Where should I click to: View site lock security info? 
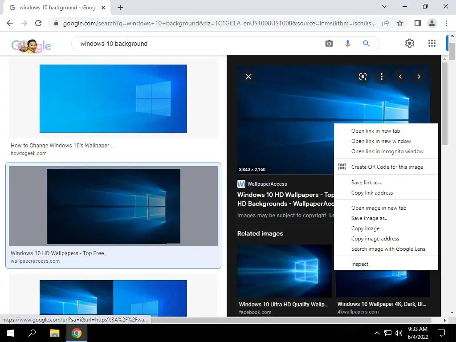56,23
